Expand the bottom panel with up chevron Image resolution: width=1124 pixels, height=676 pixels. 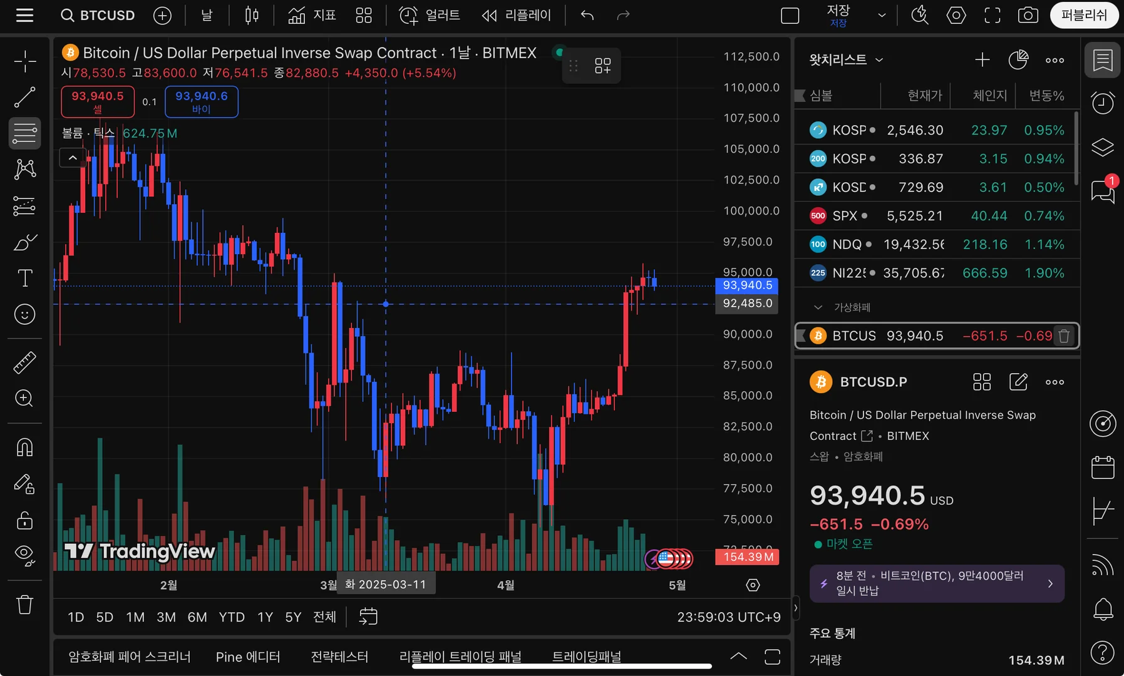[x=739, y=656]
